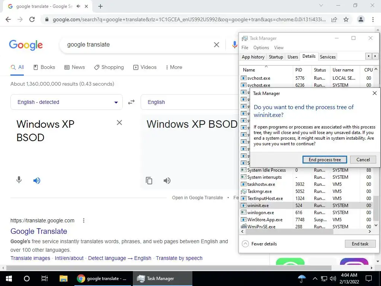Show Books search results
This screenshot has width=381, height=286.
[x=44, y=67]
